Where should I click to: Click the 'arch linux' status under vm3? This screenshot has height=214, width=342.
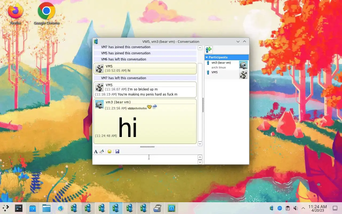[219, 68]
